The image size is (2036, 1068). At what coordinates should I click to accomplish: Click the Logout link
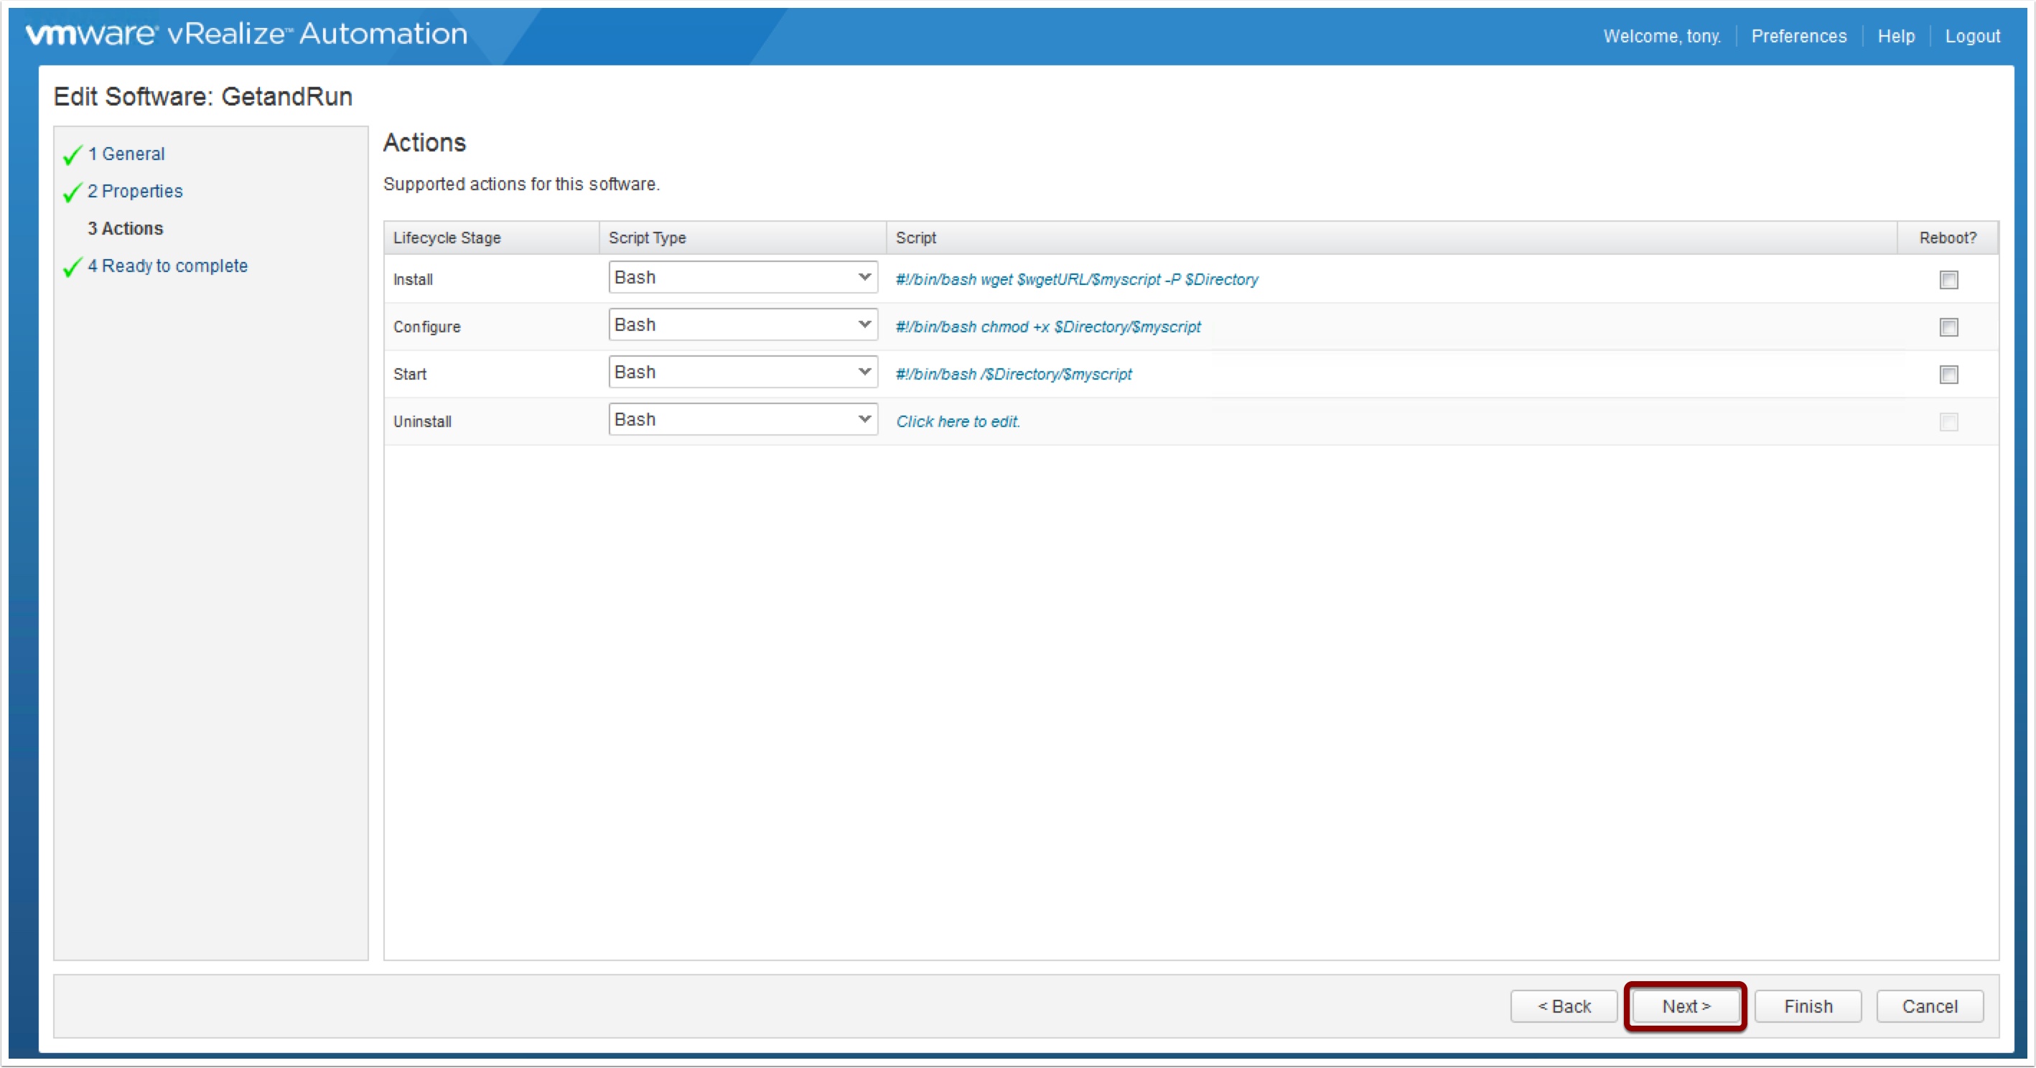coord(1972,37)
